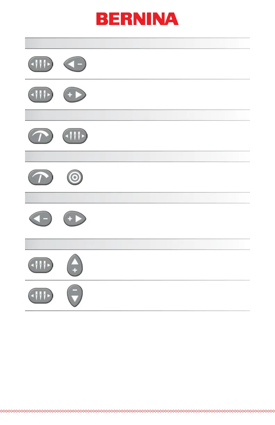Click gray header bar directly below BERNINA logo
Viewport: 275px width, 425px height.
(x=137, y=43)
